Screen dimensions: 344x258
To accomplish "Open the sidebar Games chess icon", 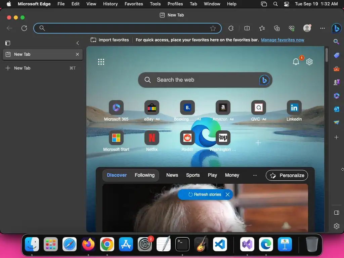I will tap(336, 82).
